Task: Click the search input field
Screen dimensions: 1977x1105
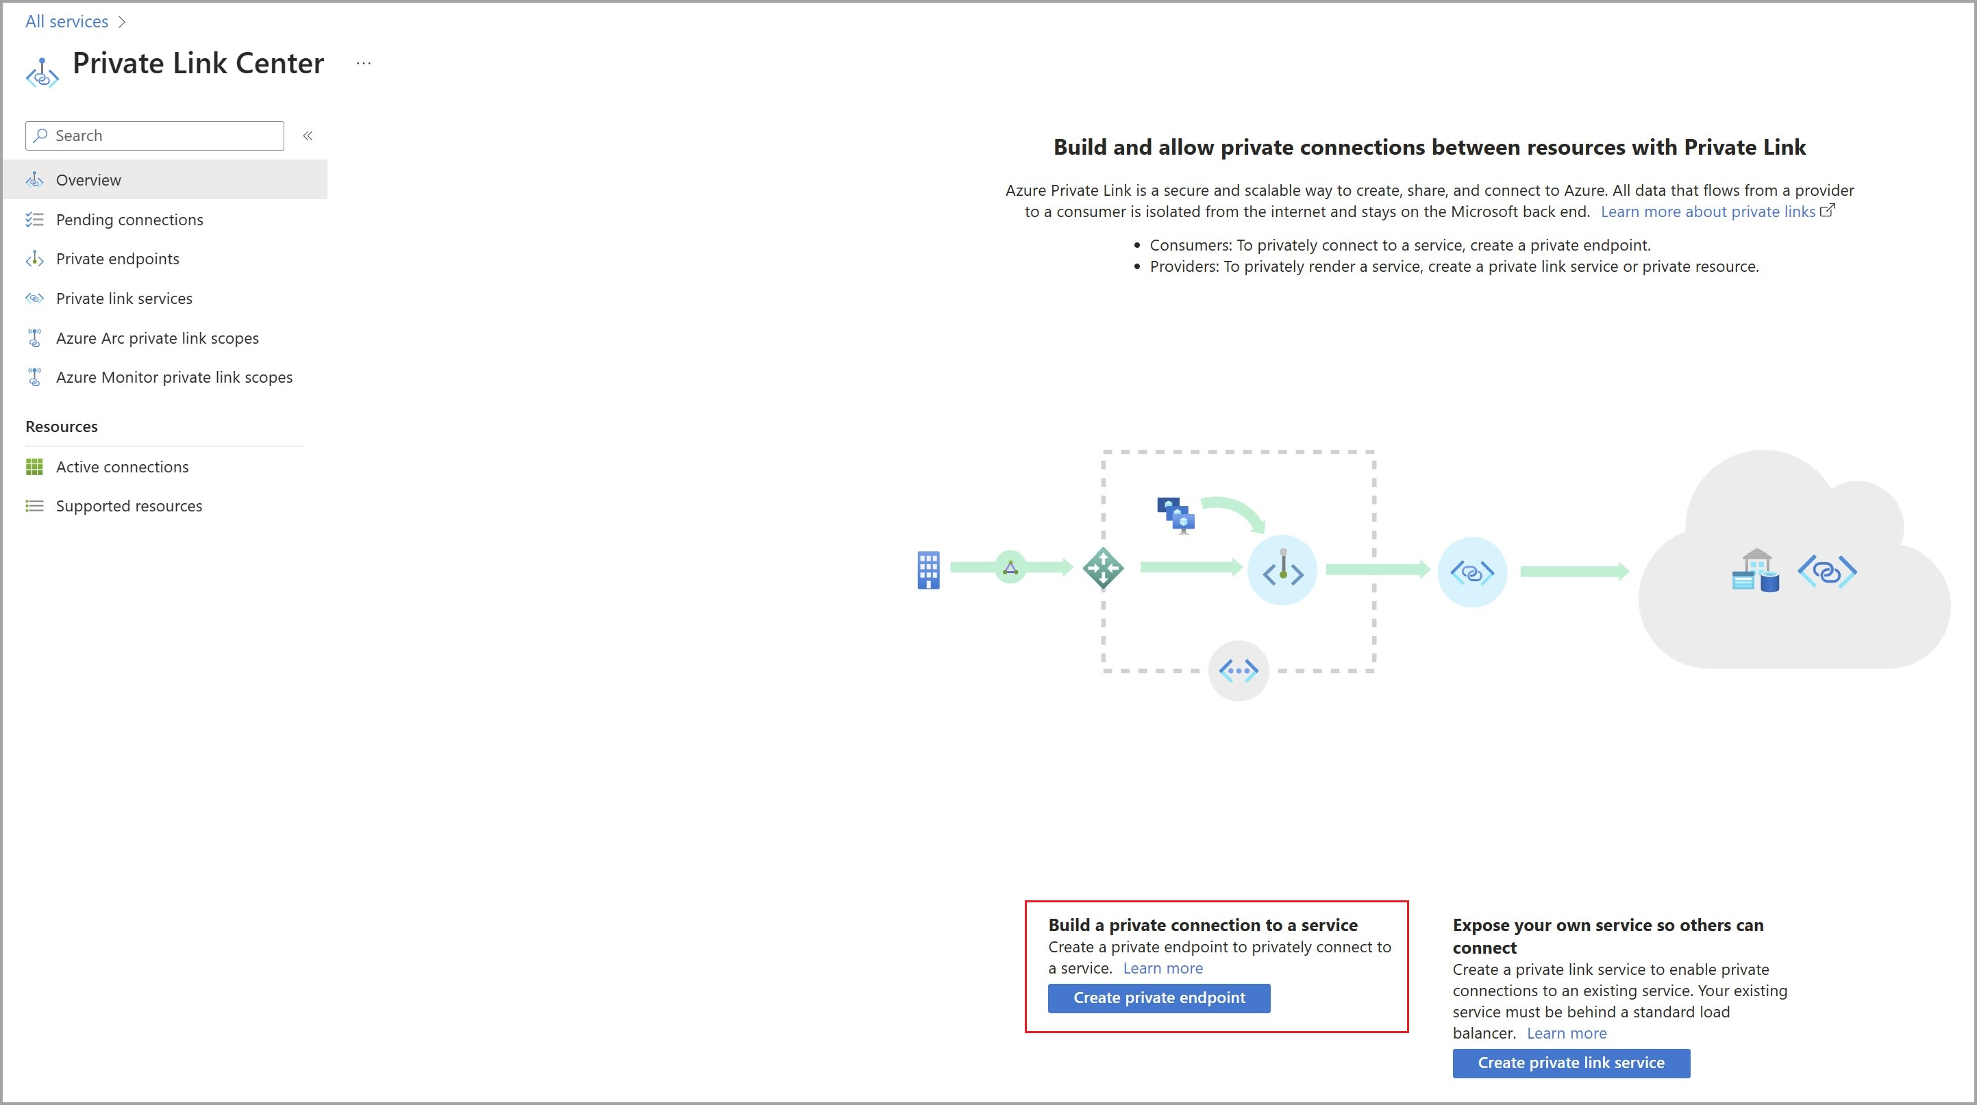Action: (153, 134)
